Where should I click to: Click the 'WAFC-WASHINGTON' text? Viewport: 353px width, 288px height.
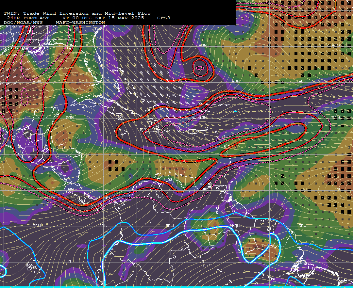(80, 23)
